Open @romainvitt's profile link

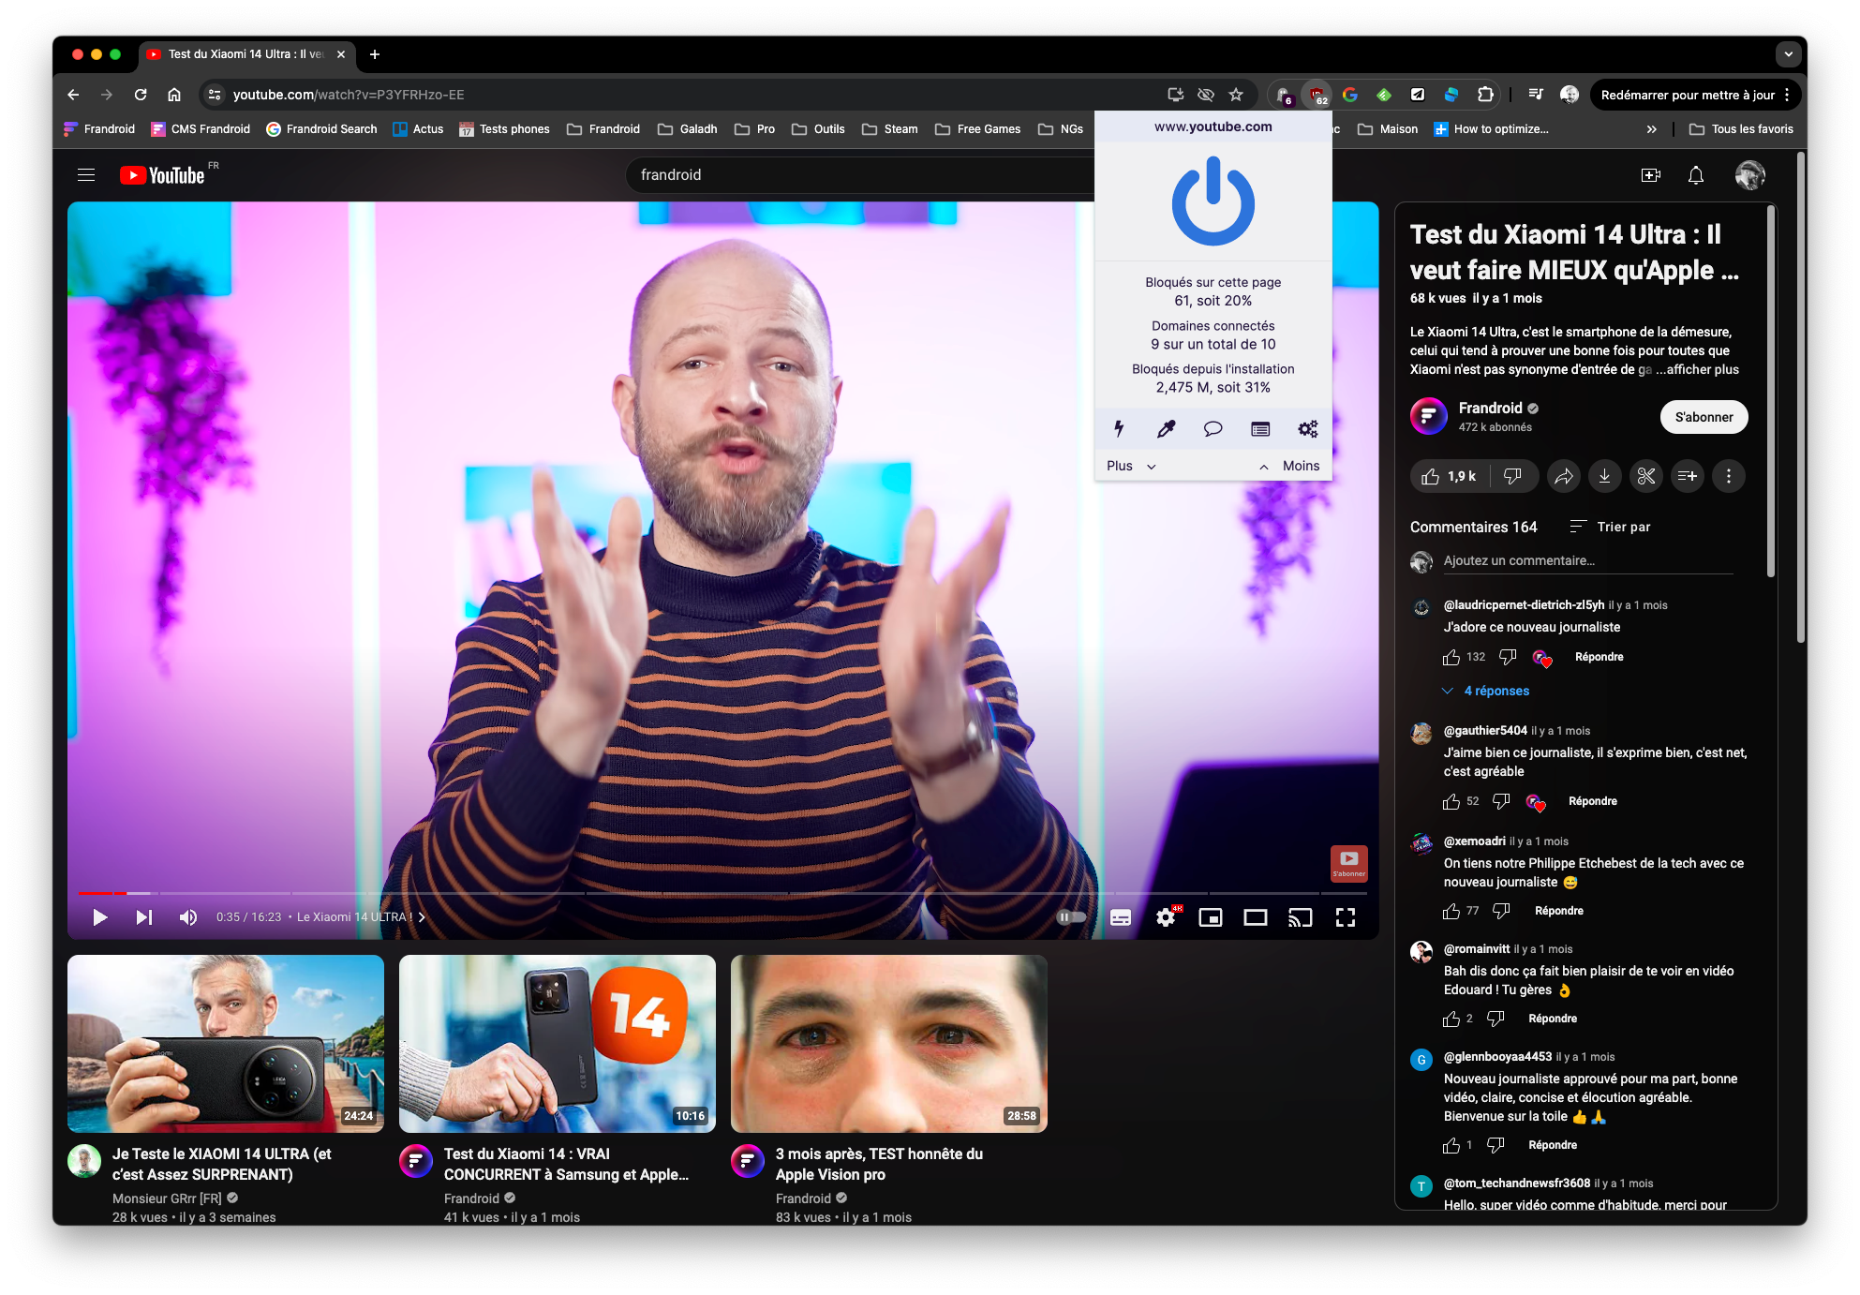(1476, 949)
